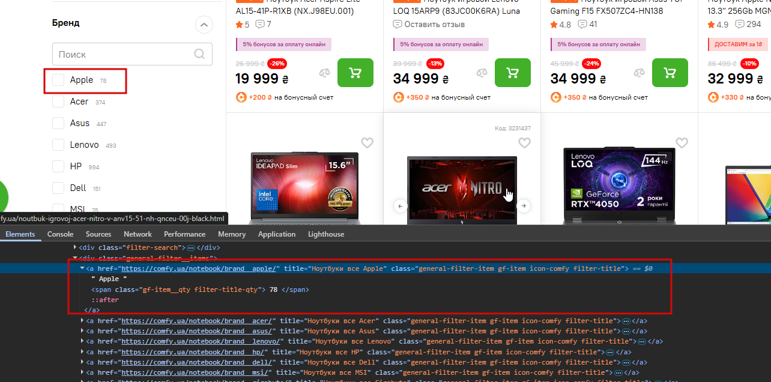Viewport: 771px width, 382px height.
Task: Open the 7 reviews comment icon
Action: (260, 25)
